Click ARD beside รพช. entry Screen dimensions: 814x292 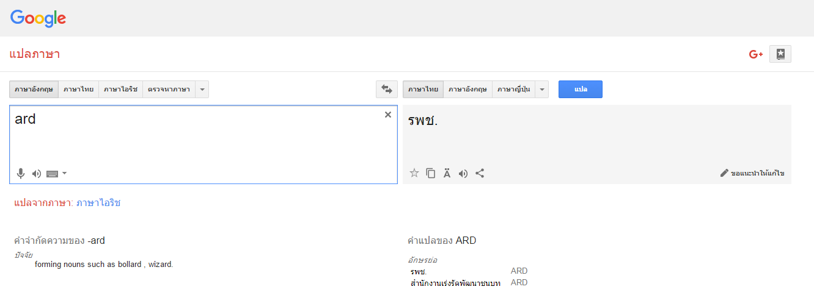[x=519, y=271]
